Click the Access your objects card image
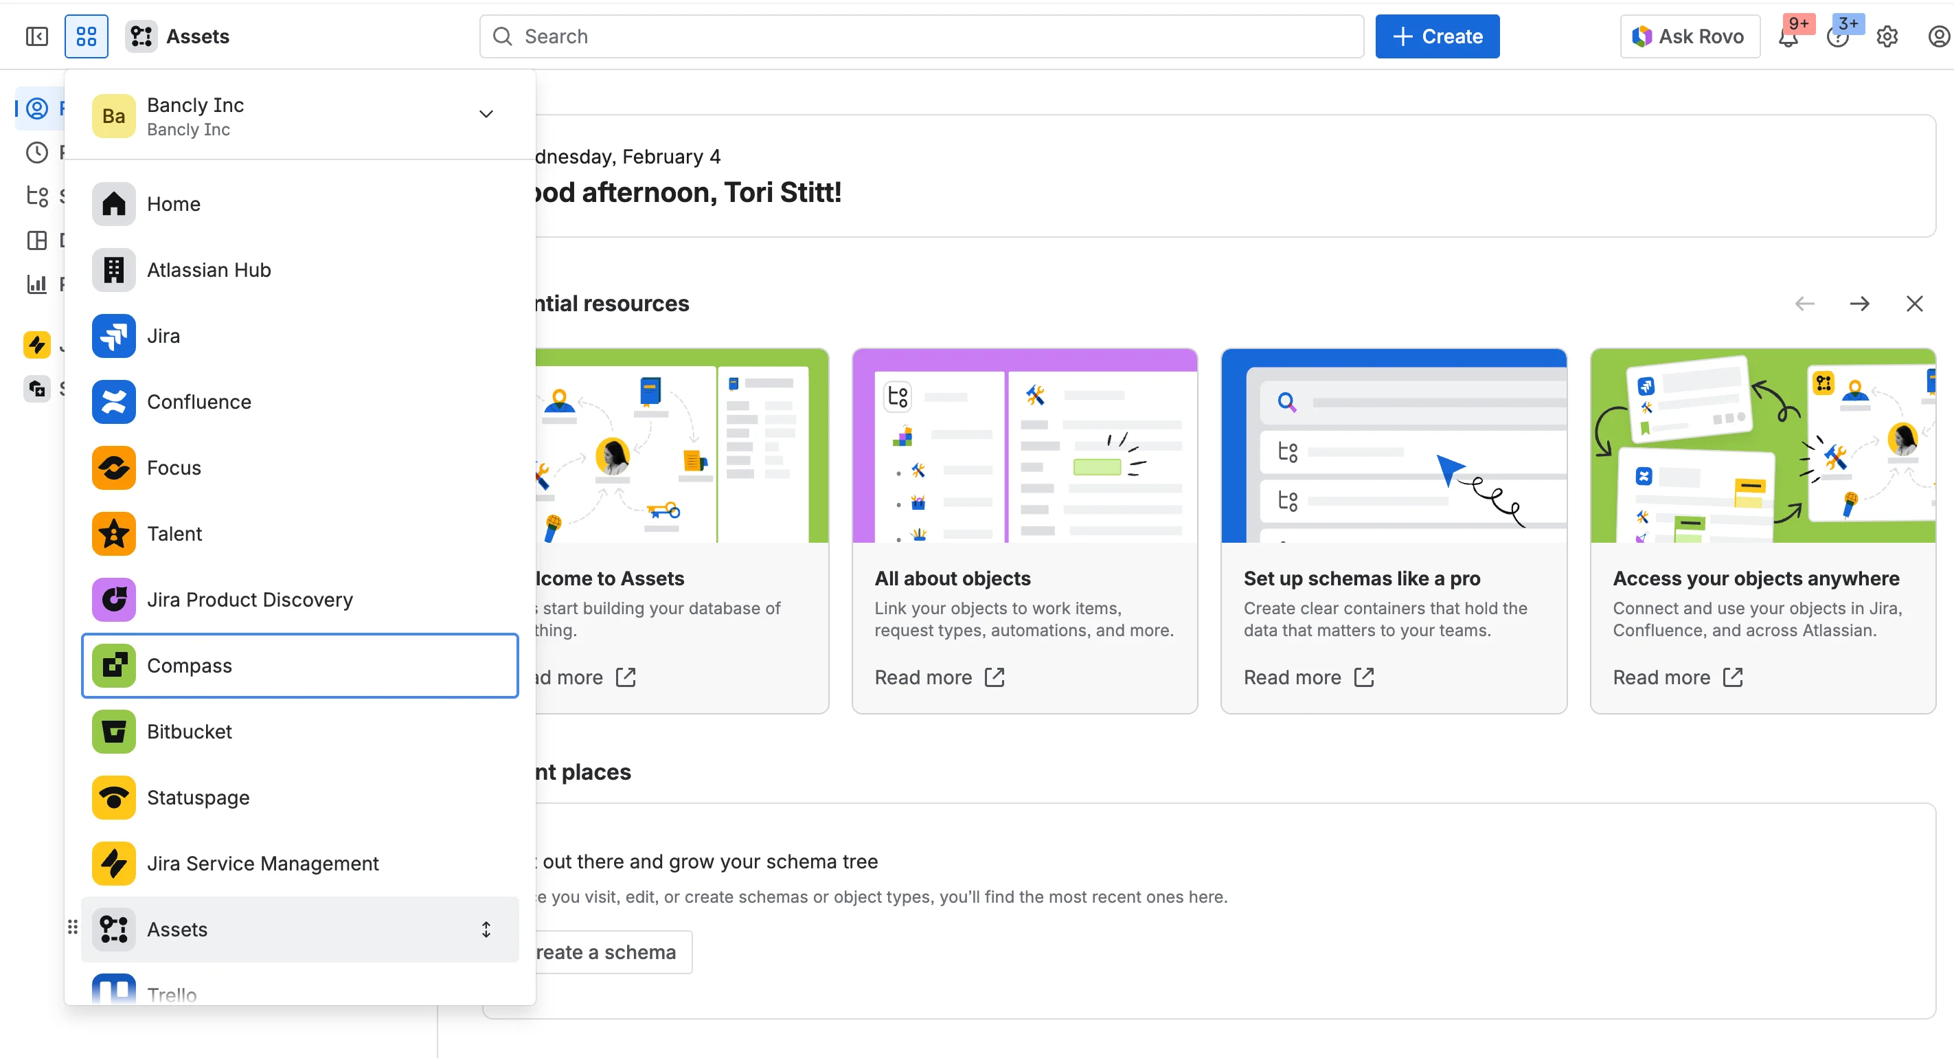Screen dimensions: 1954x1058 pyautogui.click(x=1764, y=445)
